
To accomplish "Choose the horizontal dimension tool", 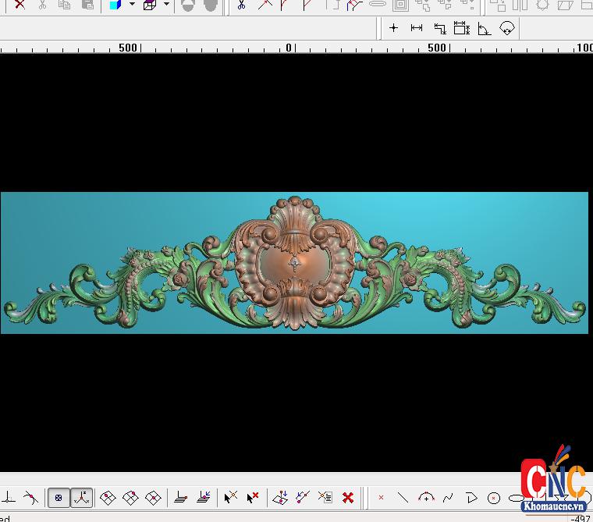I will pyautogui.click(x=417, y=28).
